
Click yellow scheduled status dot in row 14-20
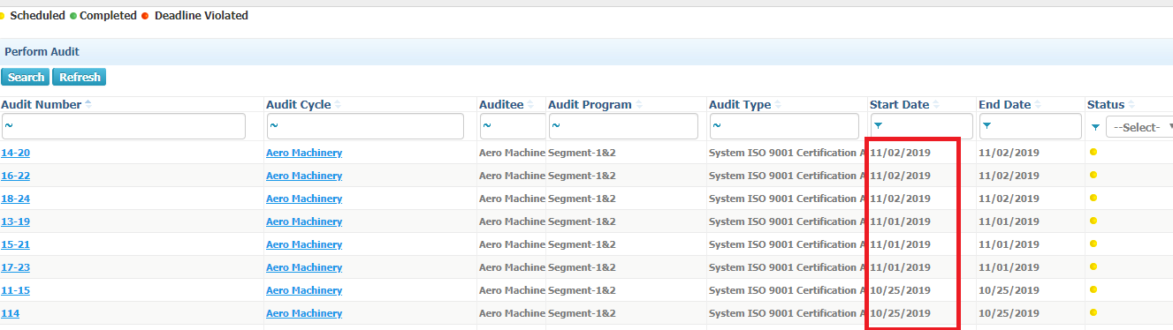1093,152
